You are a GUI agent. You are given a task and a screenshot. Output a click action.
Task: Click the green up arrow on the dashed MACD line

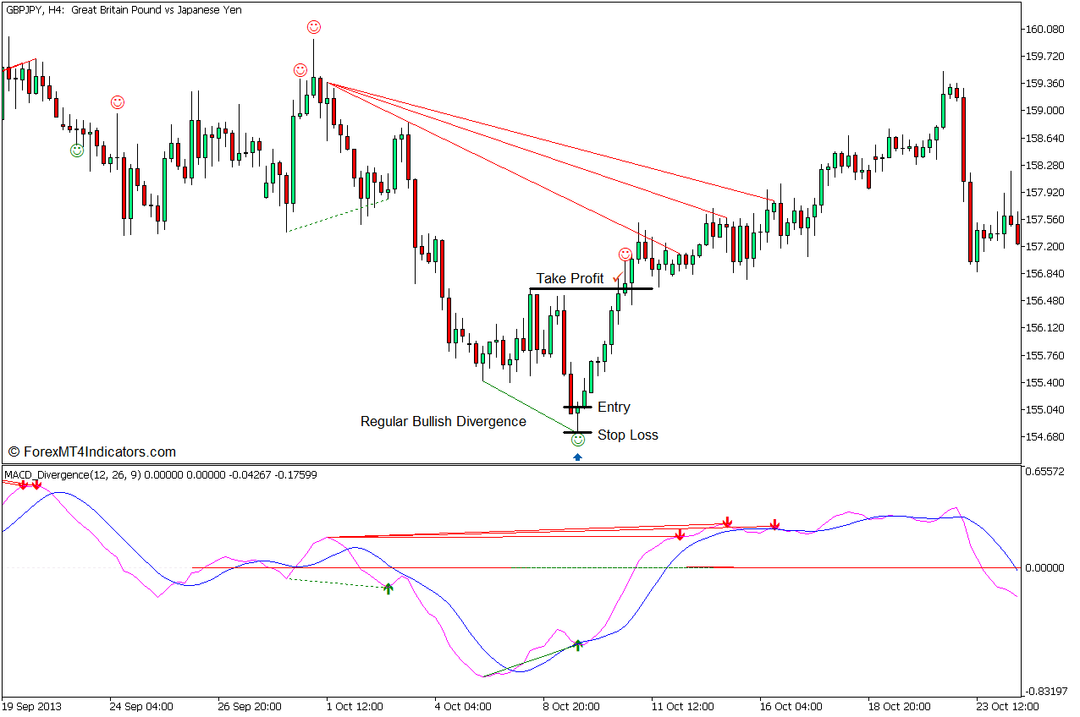pos(388,588)
